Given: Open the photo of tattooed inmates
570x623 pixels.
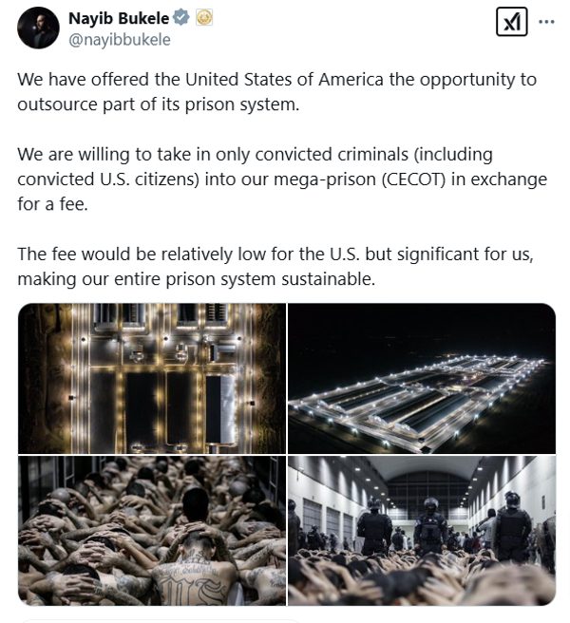Looking at the screenshot, I should [x=150, y=530].
